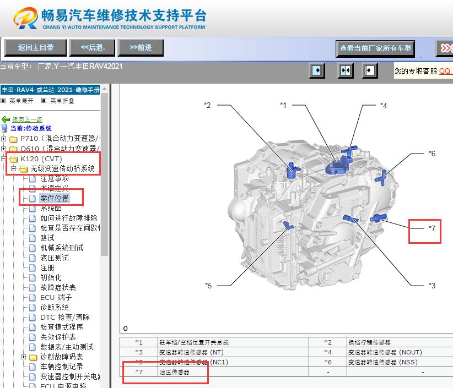Open the 术语定义 page
Viewport: 453px width, 388px height.
click(x=55, y=188)
